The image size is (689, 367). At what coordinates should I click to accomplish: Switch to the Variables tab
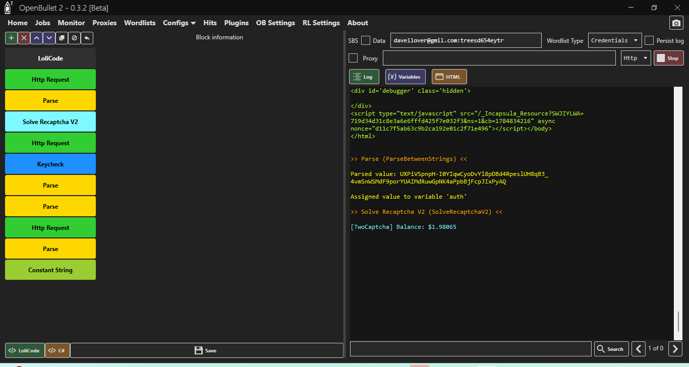click(405, 77)
